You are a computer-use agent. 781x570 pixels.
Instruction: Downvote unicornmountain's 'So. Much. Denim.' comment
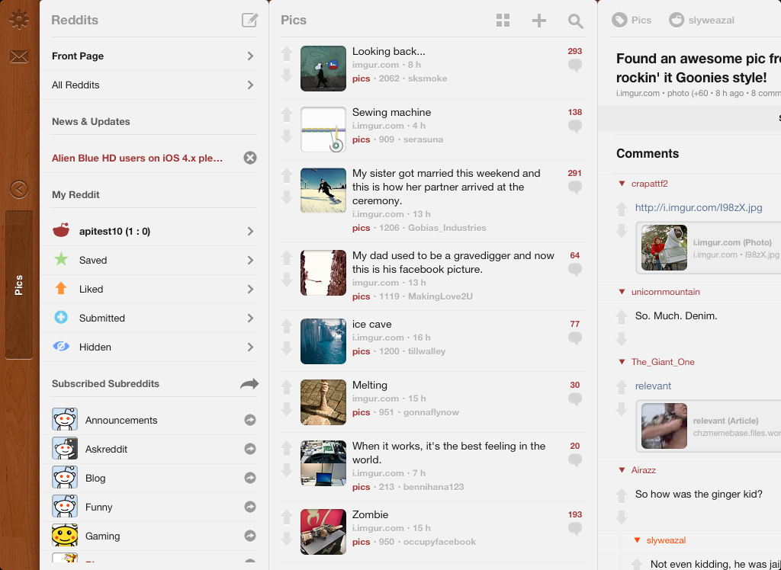point(621,339)
